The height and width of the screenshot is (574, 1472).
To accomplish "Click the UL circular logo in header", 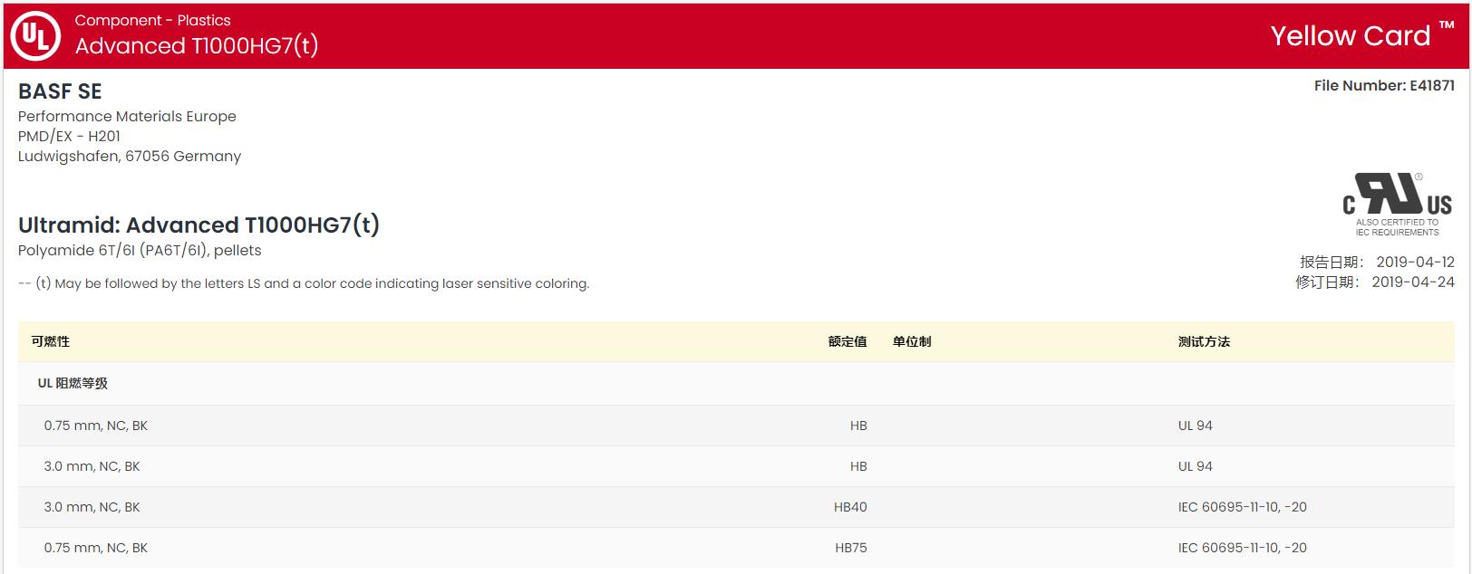I will (35, 36).
